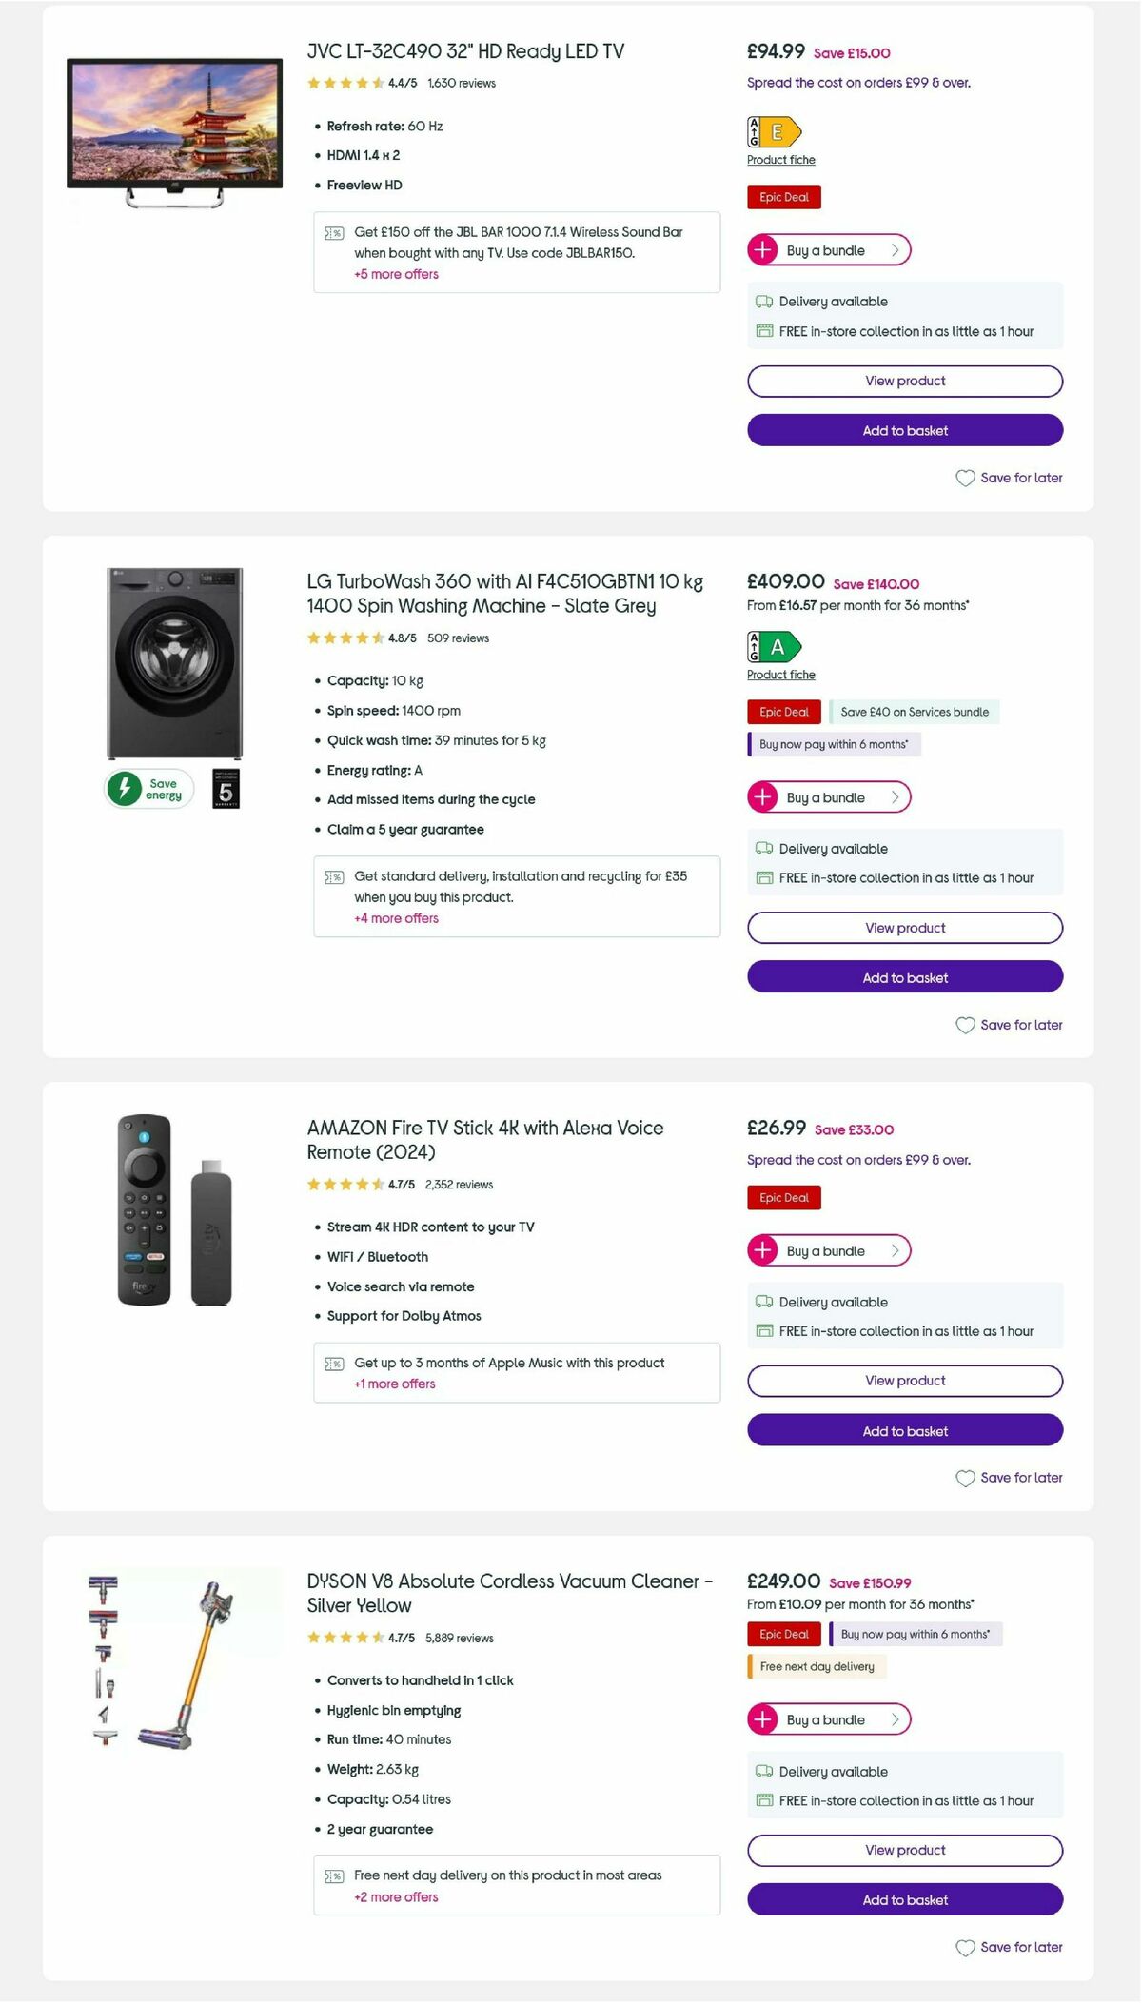Toggle Save for later on the Fire TV Stick
Viewport: 1142px width, 2003px height.
click(x=1009, y=1478)
